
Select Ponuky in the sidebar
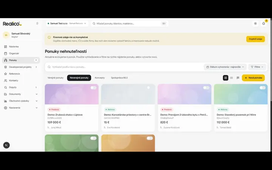(x=21, y=60)
